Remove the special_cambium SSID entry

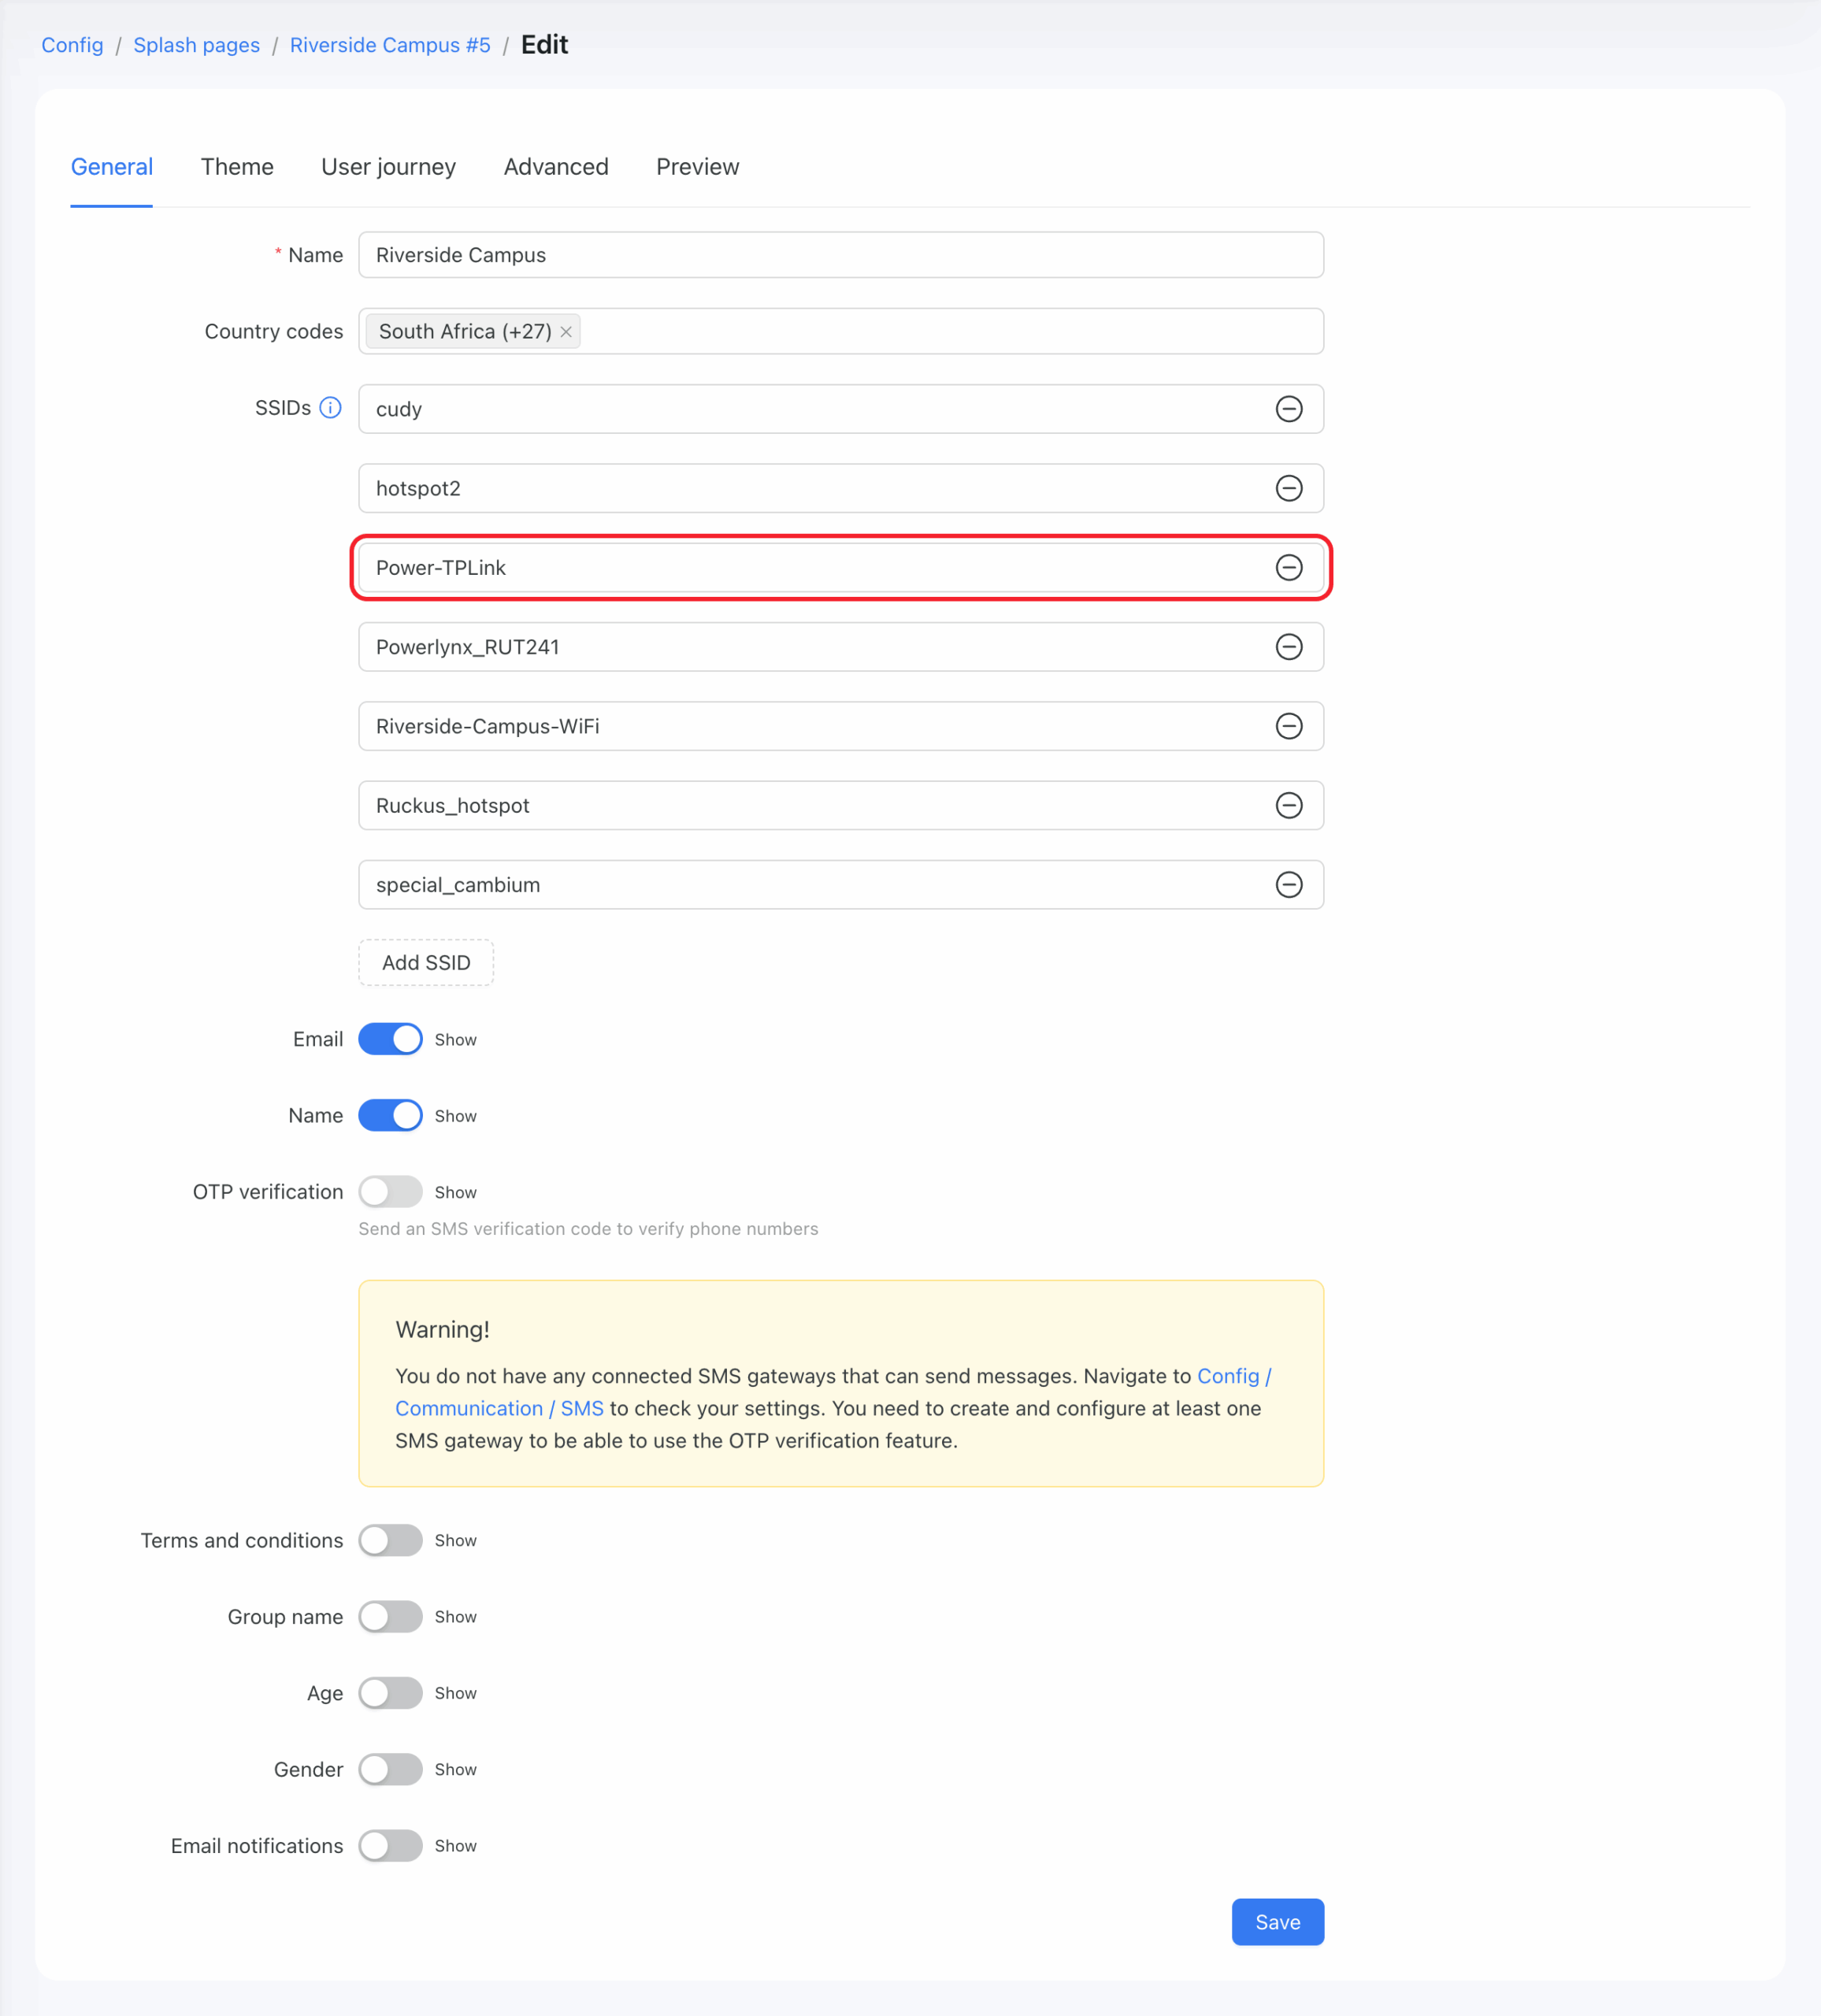(1289, 885)
